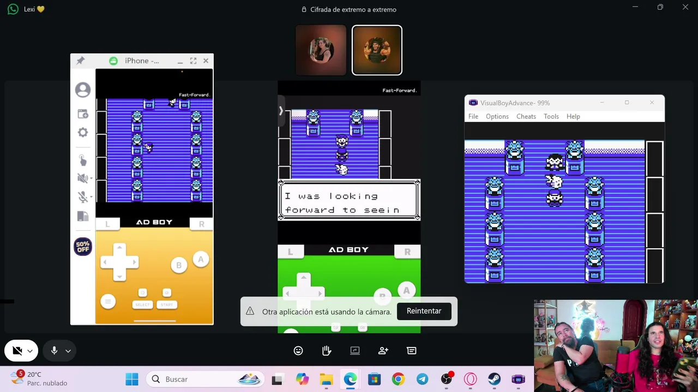698x392 pixels.
Task: Open microphone options dropdown arrow
Action: coord(68,351)
